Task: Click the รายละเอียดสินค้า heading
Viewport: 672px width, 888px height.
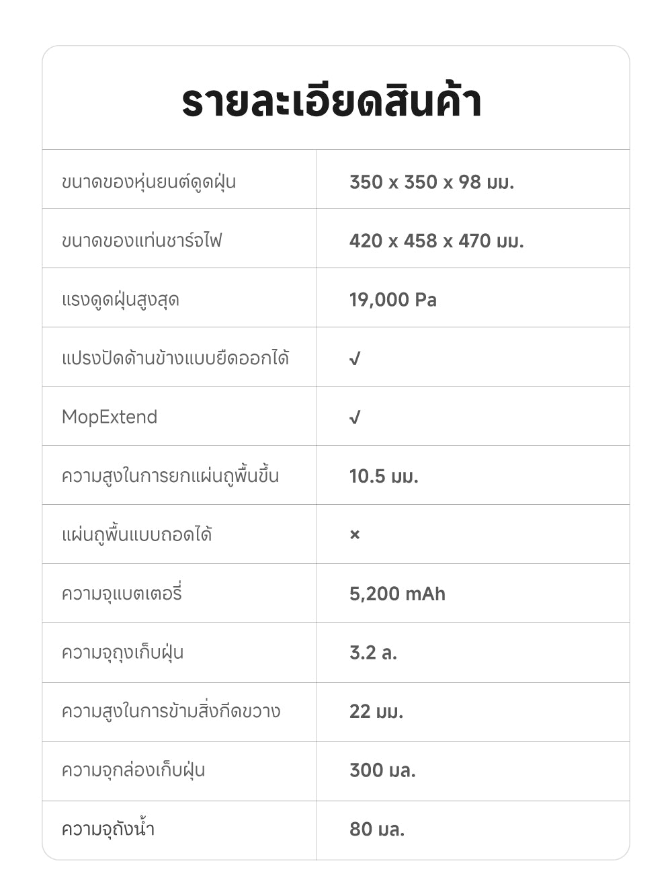Action: (x=332, y=102)
